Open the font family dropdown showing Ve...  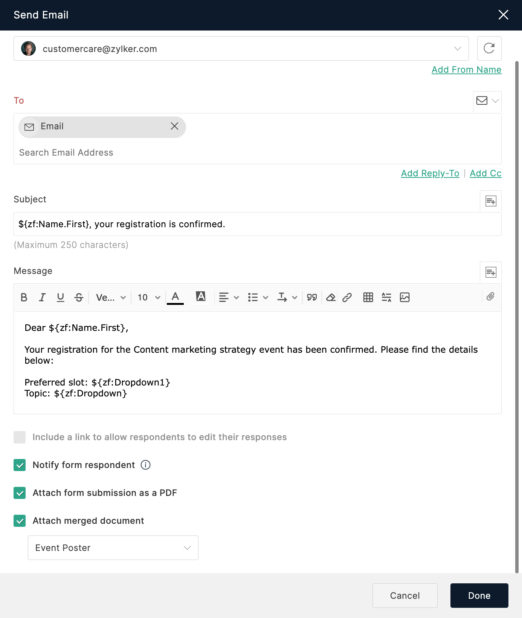pos(111,298)
